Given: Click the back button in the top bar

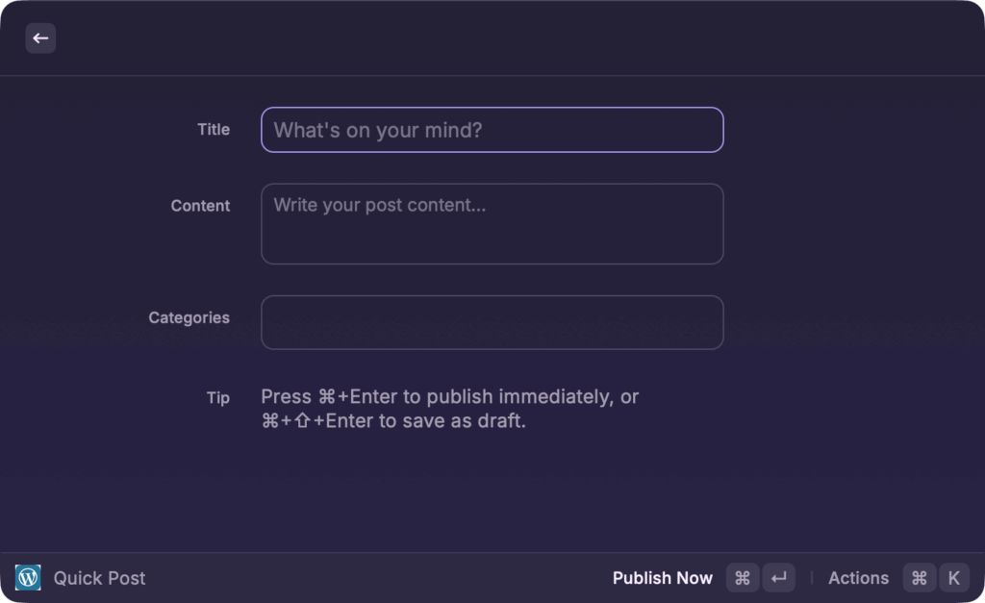Looking at the screenshot, I should tap(40, 38).
